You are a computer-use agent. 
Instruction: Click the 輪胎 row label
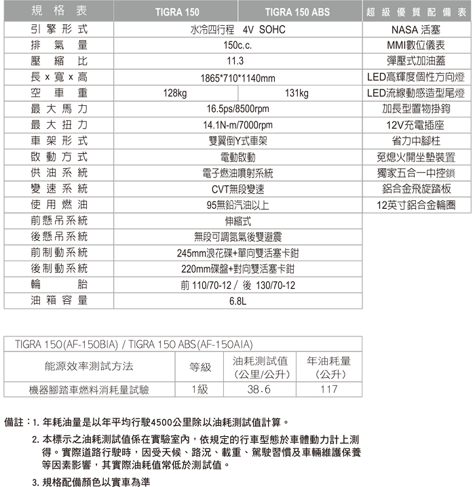(x=59, y=284)
